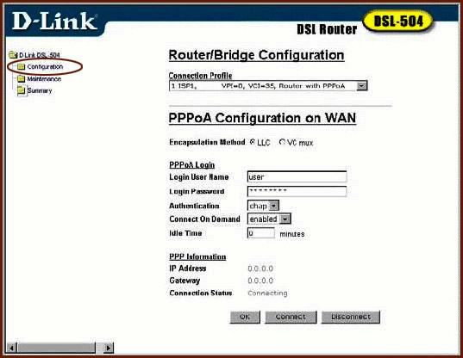
Task: Select VC mux encapsulation method
Action: coord(282,142)
